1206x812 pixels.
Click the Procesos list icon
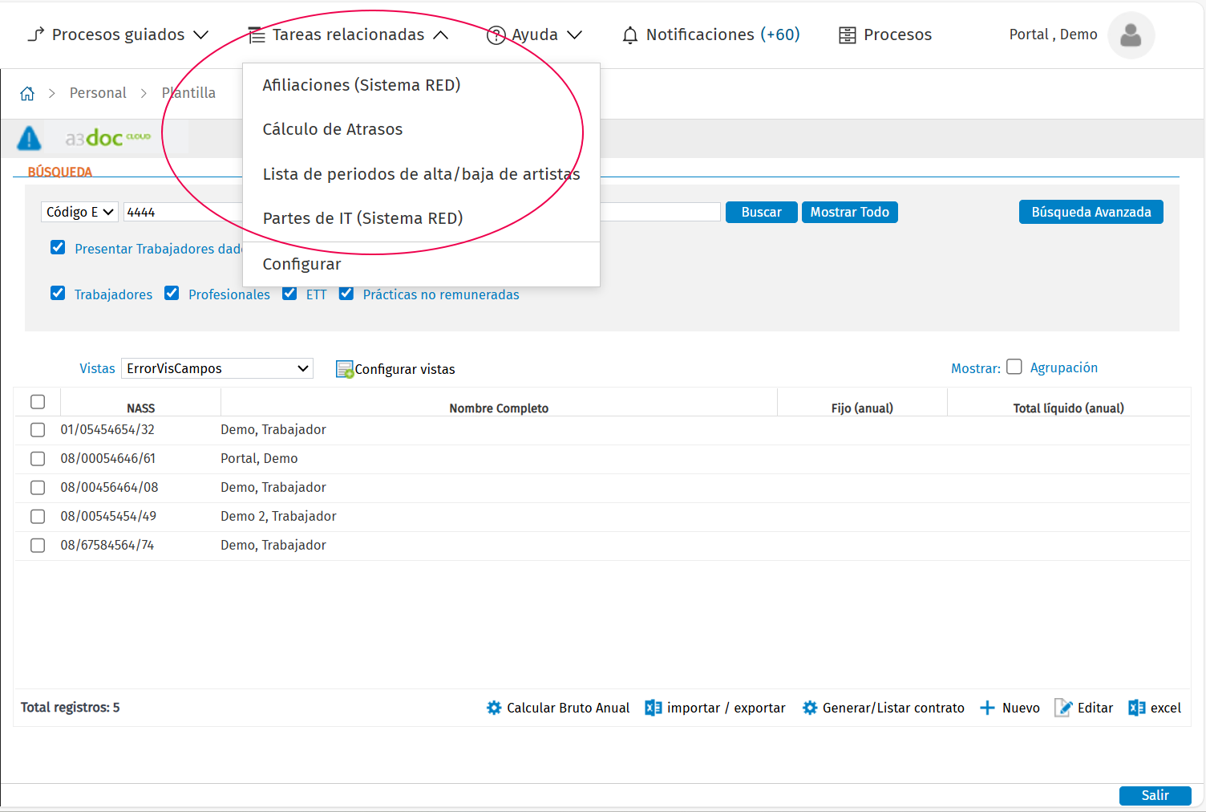(847, 35)
